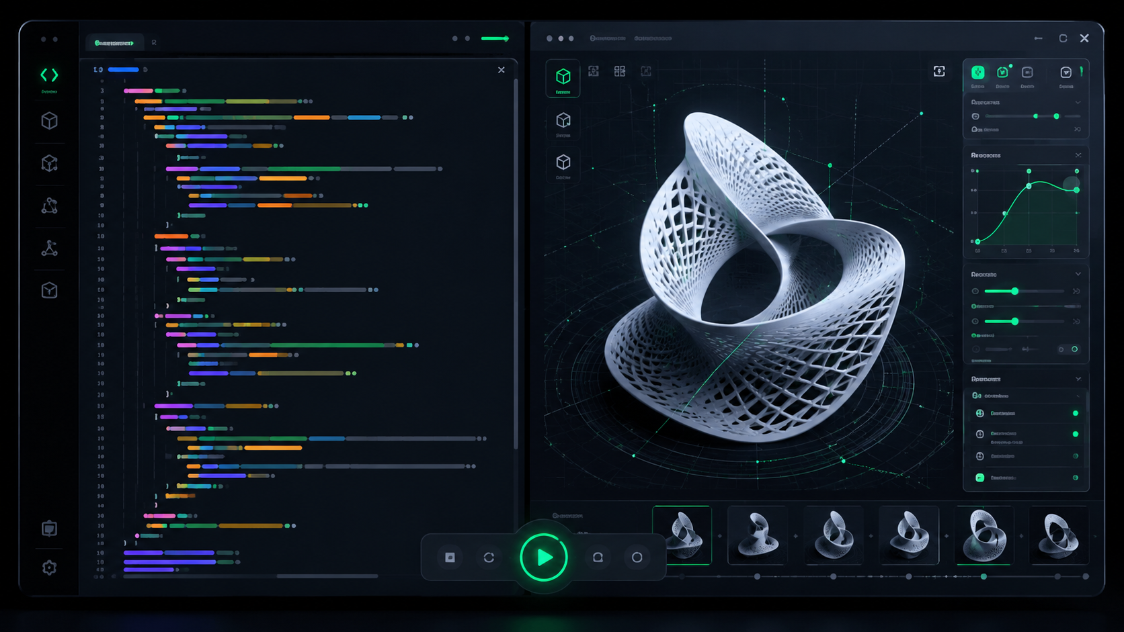Open the chat panel icon above the settings gear
The height and width of the screenshot is (632, 1124).
49,529
